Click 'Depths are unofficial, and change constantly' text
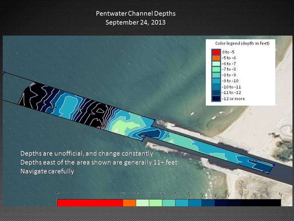 coord(86,153)
